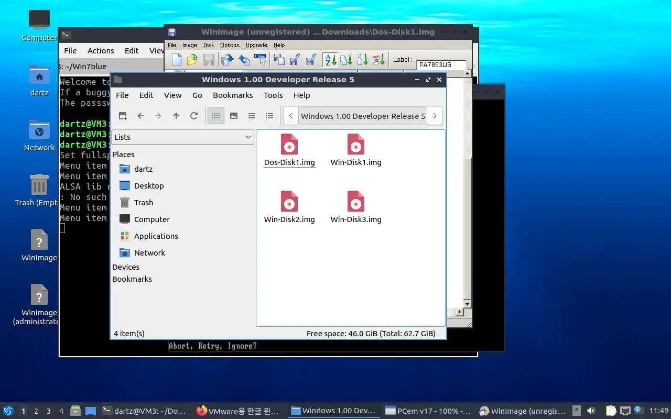Open File menu in file manager
The width and height of the screenshot is (671, 419).
click(x=122, y=95)
